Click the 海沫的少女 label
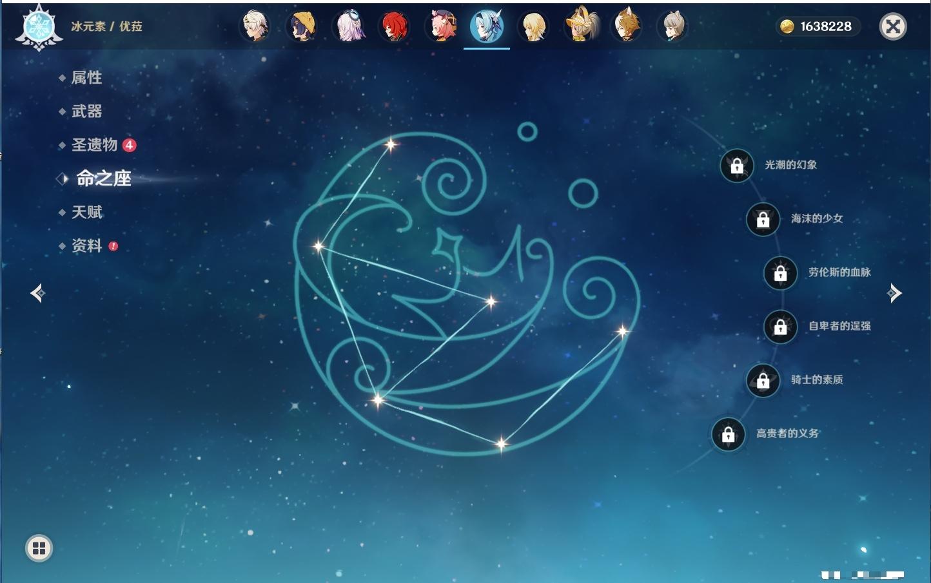This screenshot has height=583, width=931. pyautogui.click(x=817, y=218)
